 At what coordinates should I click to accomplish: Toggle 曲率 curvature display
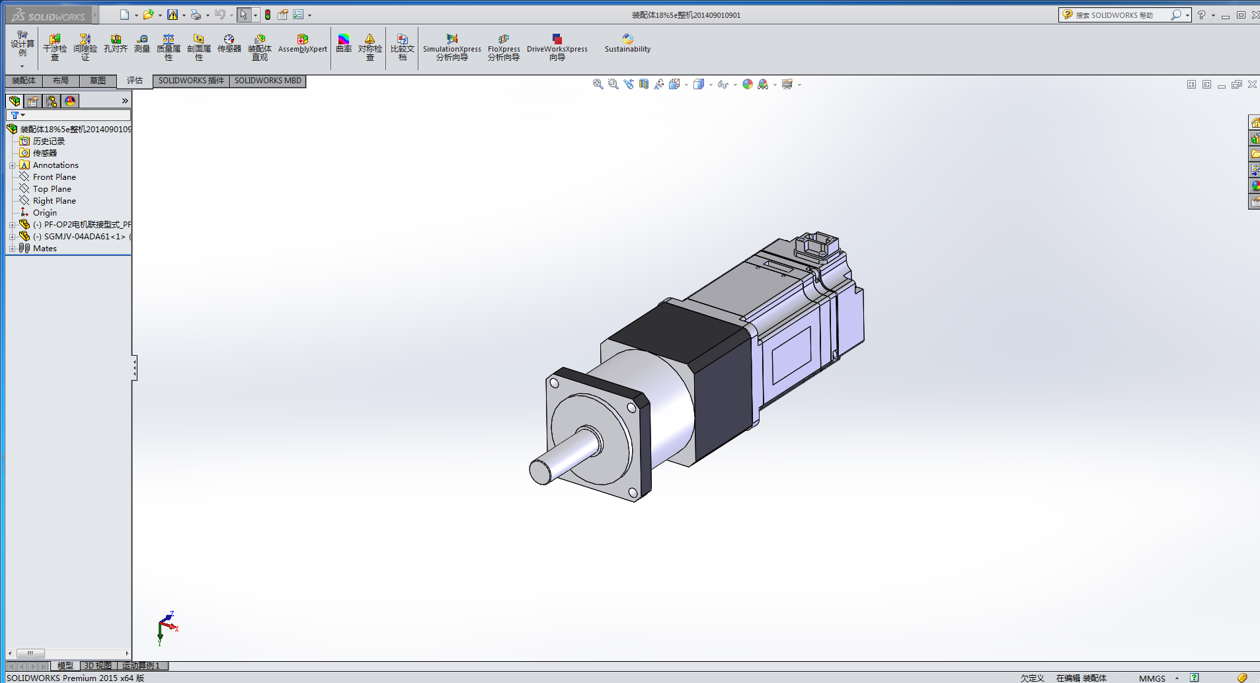click(344, 44)
